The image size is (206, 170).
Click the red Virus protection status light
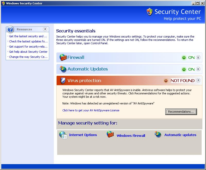166,81
